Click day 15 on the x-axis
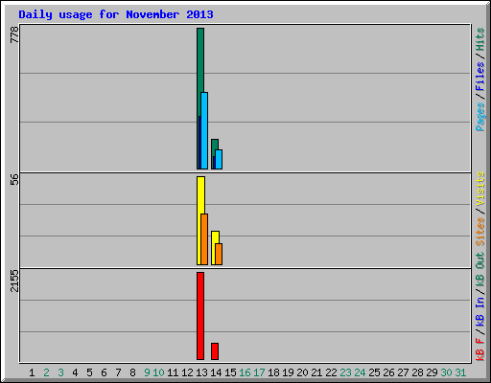Viewport: 491px width, 383px height. coord(230,372)
